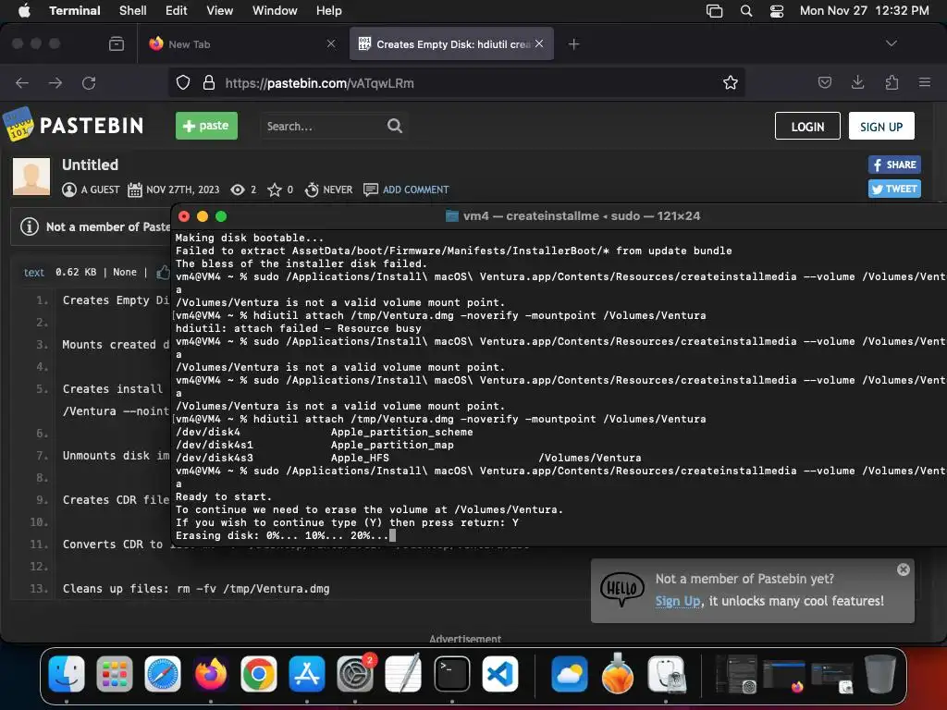Screen dimensions: 947x710
Task: Switch to Terminal app in the Dock
Action: 451,674
